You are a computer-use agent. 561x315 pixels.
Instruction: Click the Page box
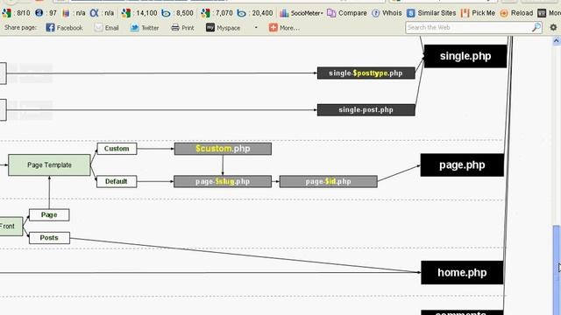click(x=49, y=215)
